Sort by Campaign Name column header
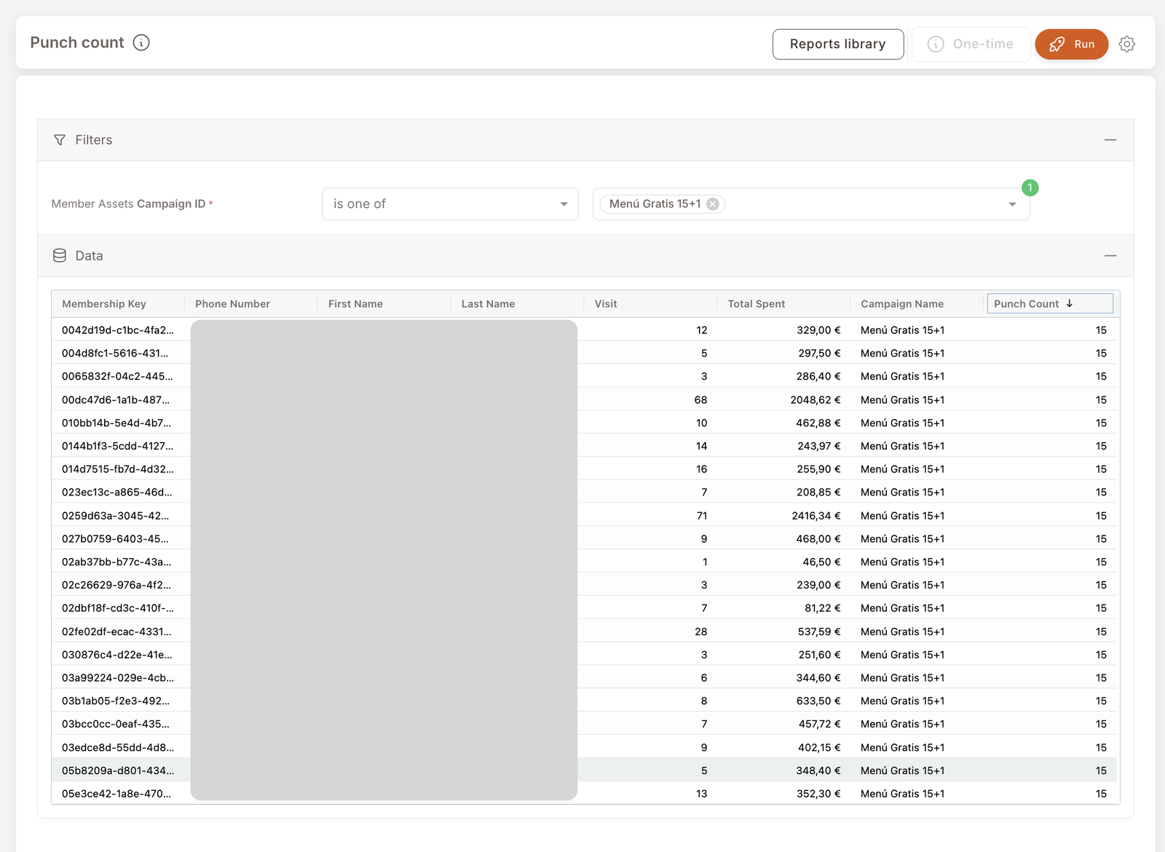Viewport: 1165px width, 852px height. 902,304
